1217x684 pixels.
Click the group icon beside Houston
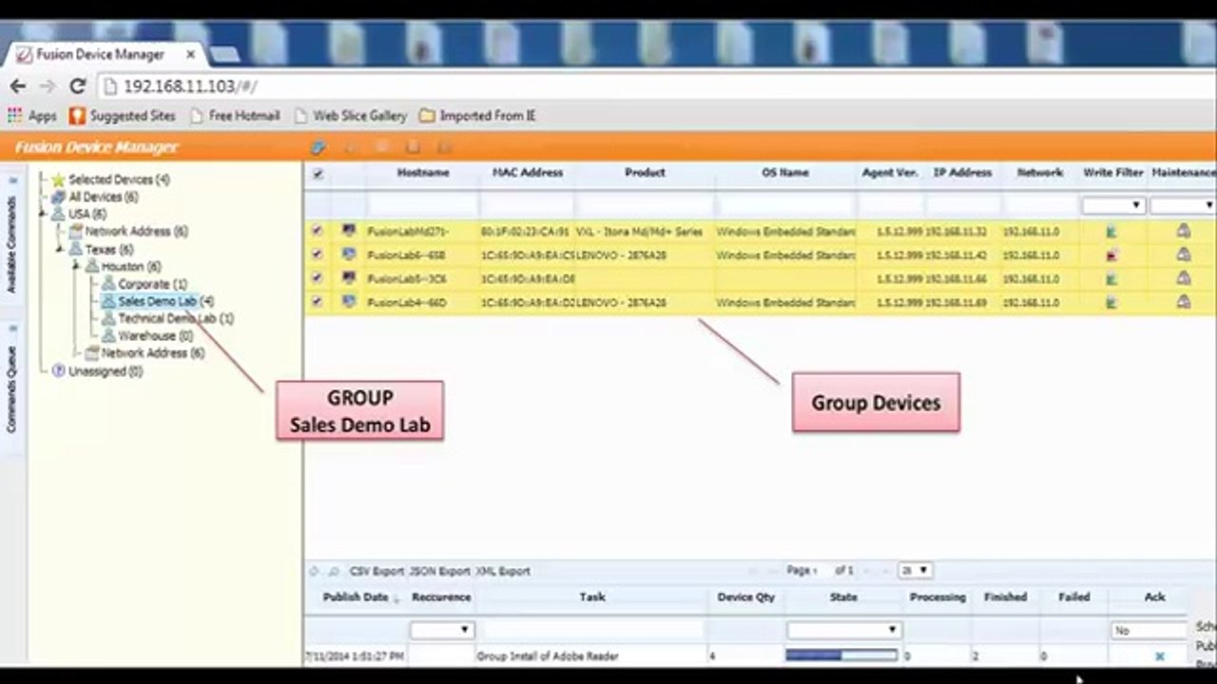92,267
